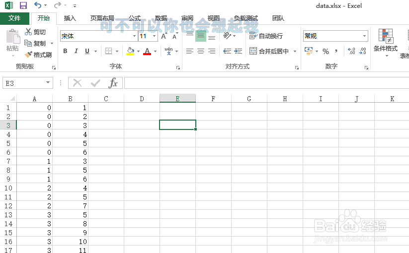Enable 自动换行 wrap text
Image resolution: width=409 pixels, height=253 pixels.
tap(266, 36)
